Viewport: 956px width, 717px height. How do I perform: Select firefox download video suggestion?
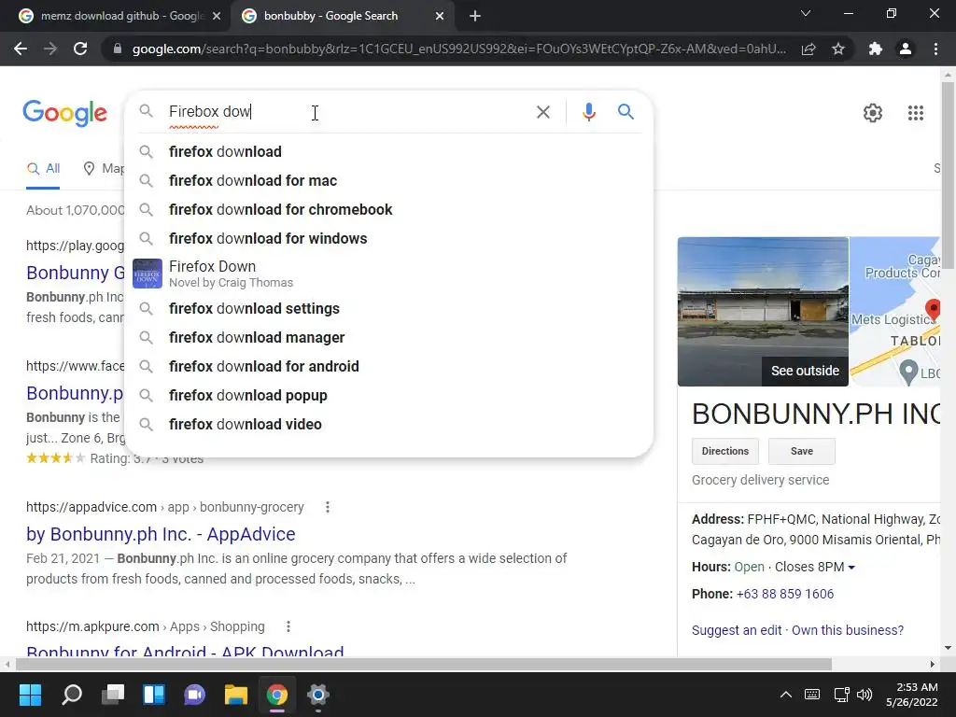tap(389, 425)
